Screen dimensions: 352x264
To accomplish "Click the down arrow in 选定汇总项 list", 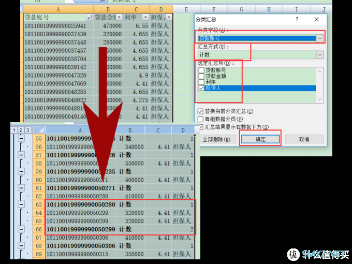I will 319,99.
